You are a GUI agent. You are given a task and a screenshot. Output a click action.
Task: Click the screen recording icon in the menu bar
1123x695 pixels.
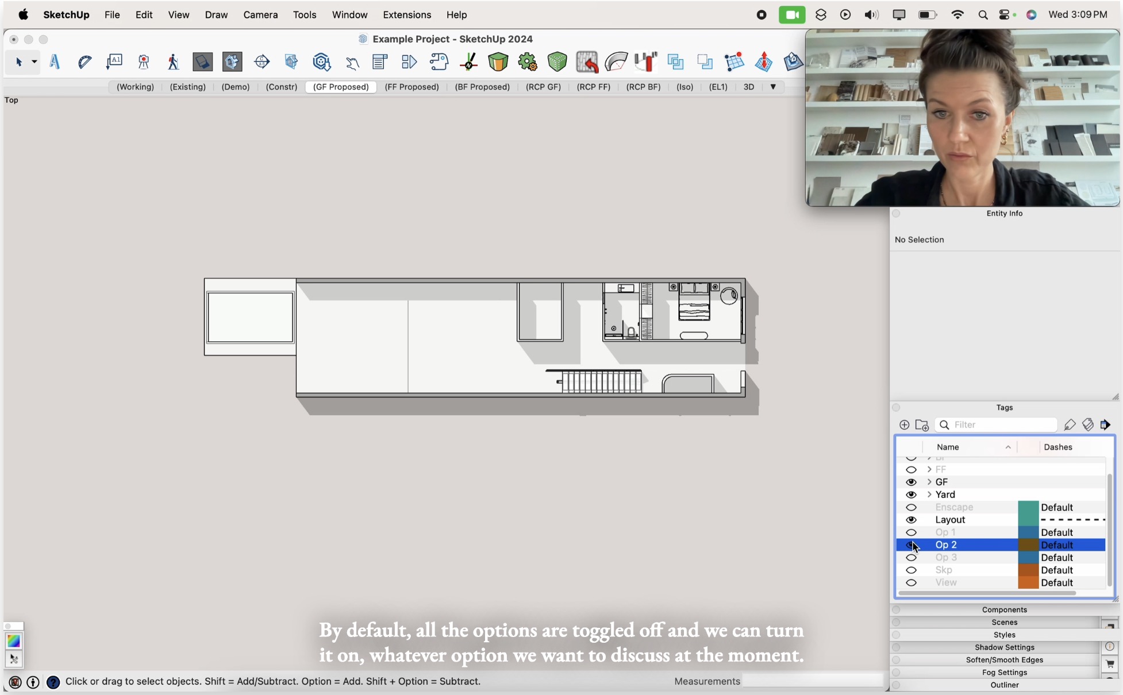(x=761, y=14)
